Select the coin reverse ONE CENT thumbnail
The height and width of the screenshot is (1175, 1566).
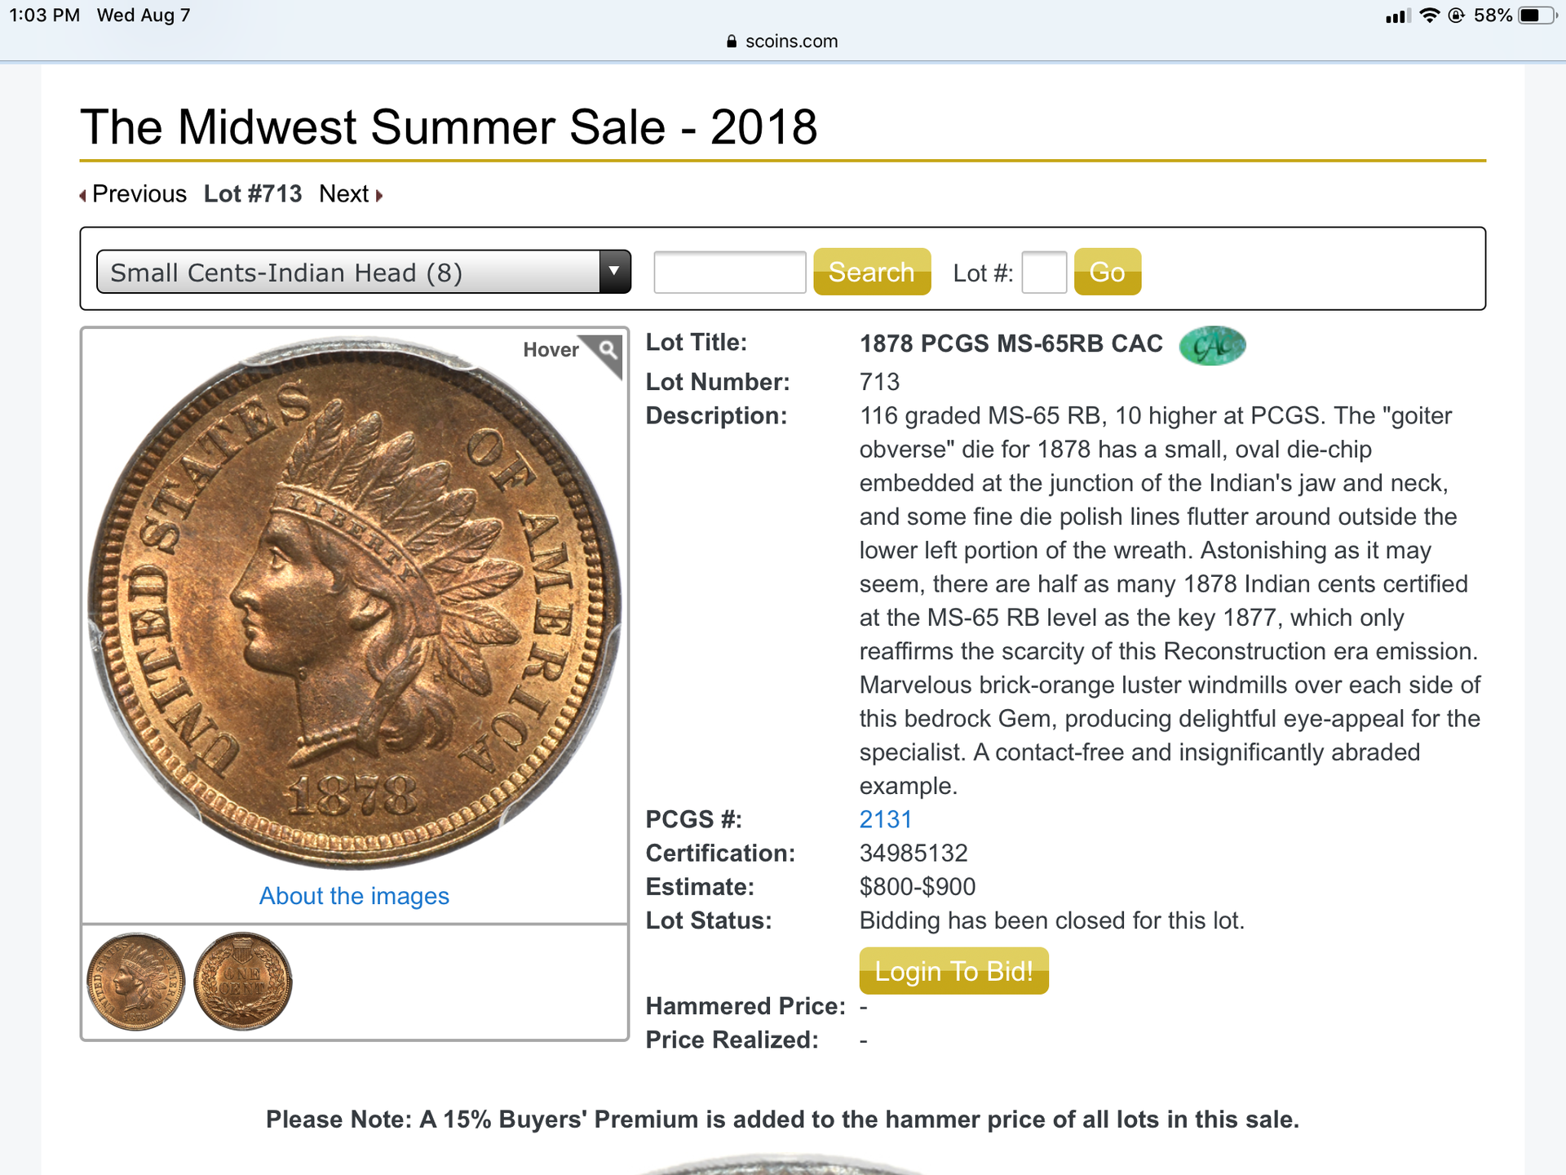coord(243,981)
